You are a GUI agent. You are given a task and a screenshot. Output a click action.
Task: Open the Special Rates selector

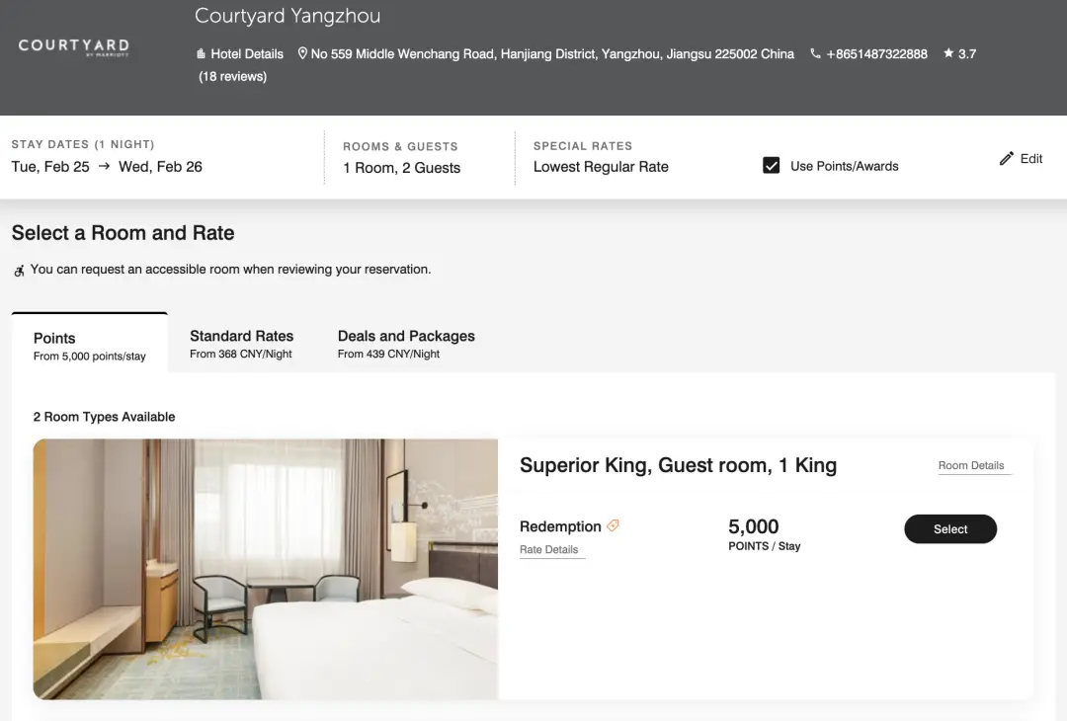[601, 158]
